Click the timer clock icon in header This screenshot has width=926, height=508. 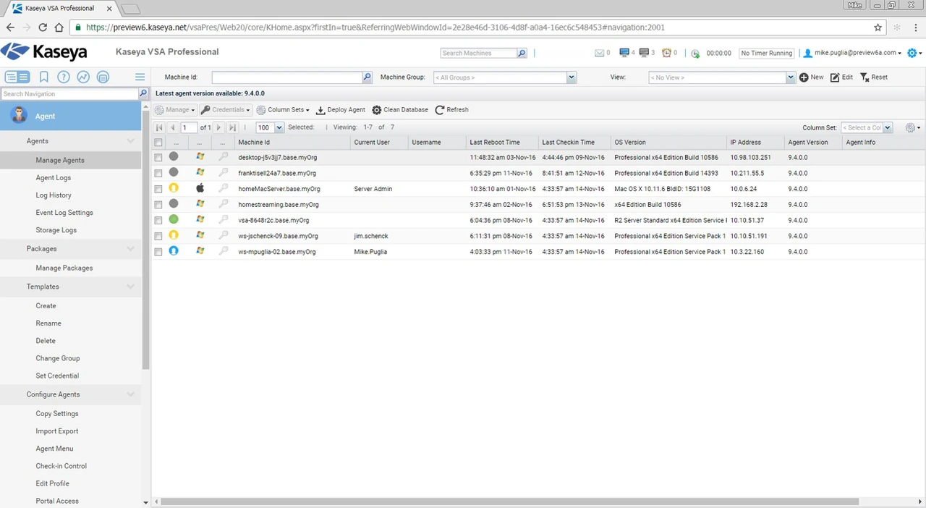click(x=695, y=54)
